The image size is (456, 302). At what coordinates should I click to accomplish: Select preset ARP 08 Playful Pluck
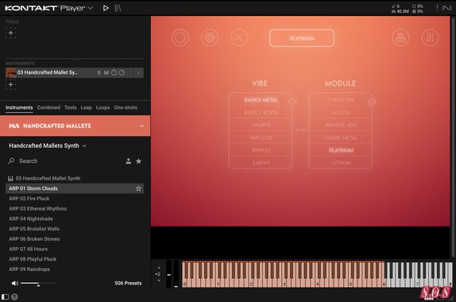(x=75, y=259)
